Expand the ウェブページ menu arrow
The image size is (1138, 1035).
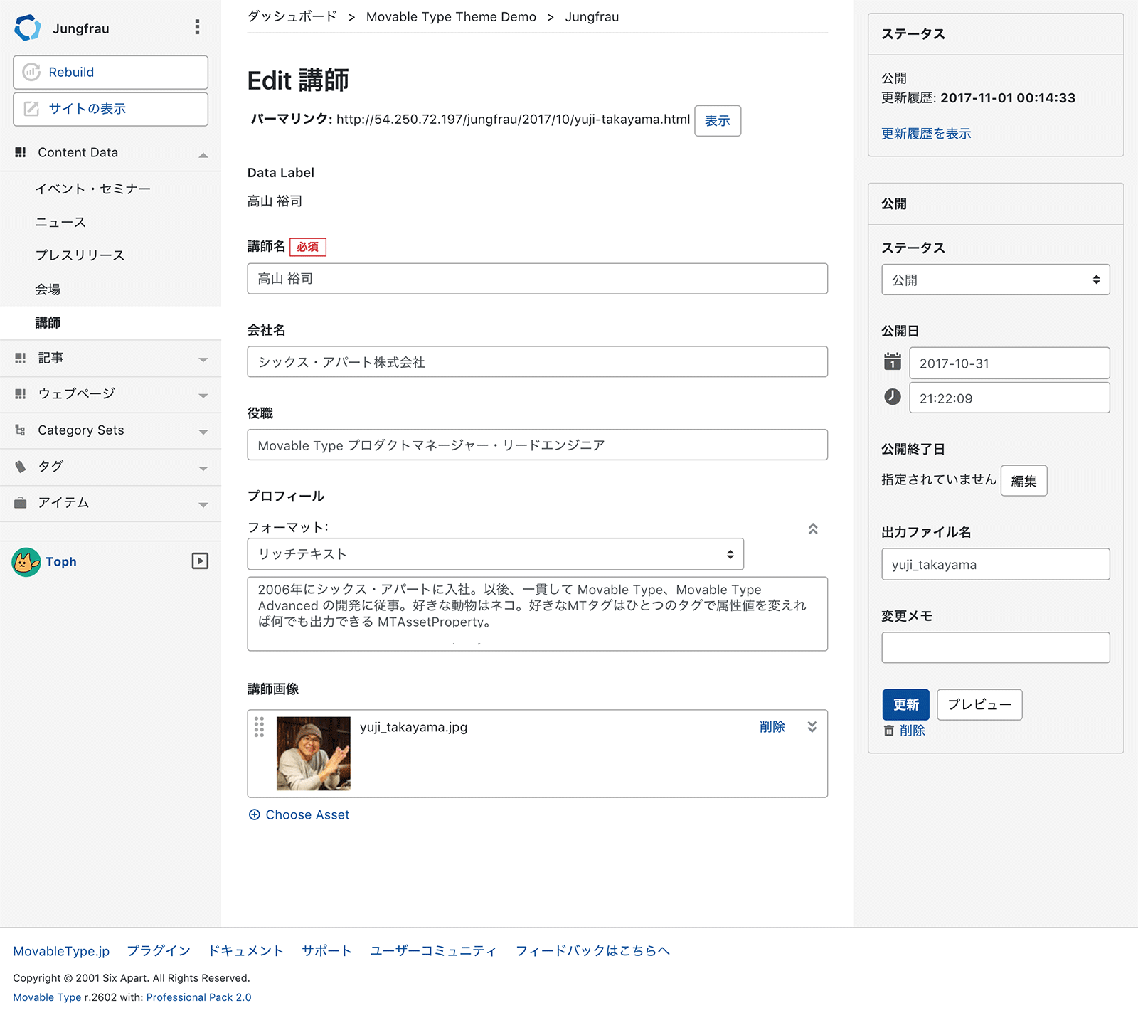pos(203,396)
